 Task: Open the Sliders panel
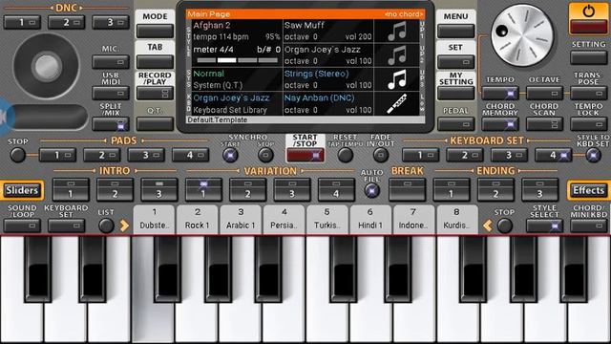[x=22, y=190]
